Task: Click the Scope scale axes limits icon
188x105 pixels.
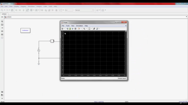Action: coord(89,29)
